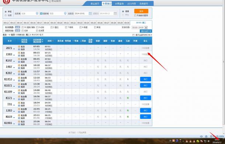Open the 信息服务 navigation tab
Image resolution: width=225 pixels, height=144 pixels.
(x=143, y=4)
